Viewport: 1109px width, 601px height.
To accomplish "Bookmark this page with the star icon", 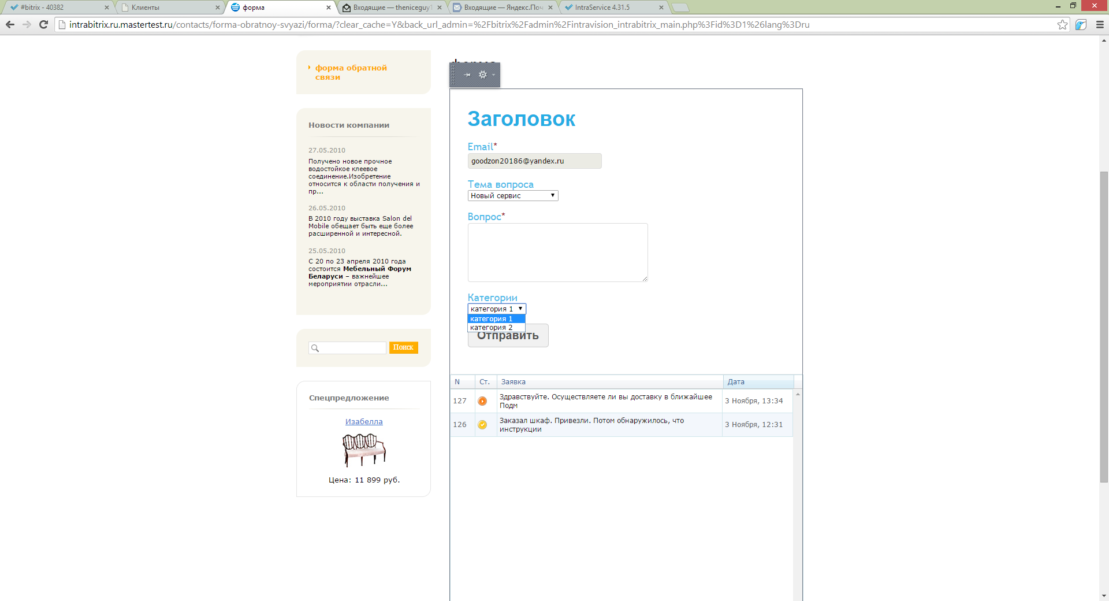I will pyautogui.click(x=1062, y=24).
